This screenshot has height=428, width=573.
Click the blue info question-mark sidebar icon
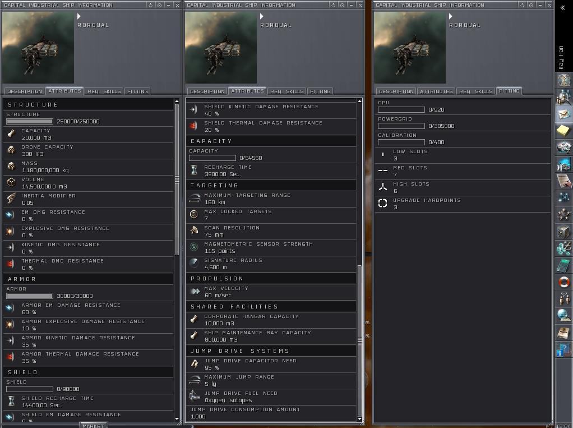[x=564, y=350]
